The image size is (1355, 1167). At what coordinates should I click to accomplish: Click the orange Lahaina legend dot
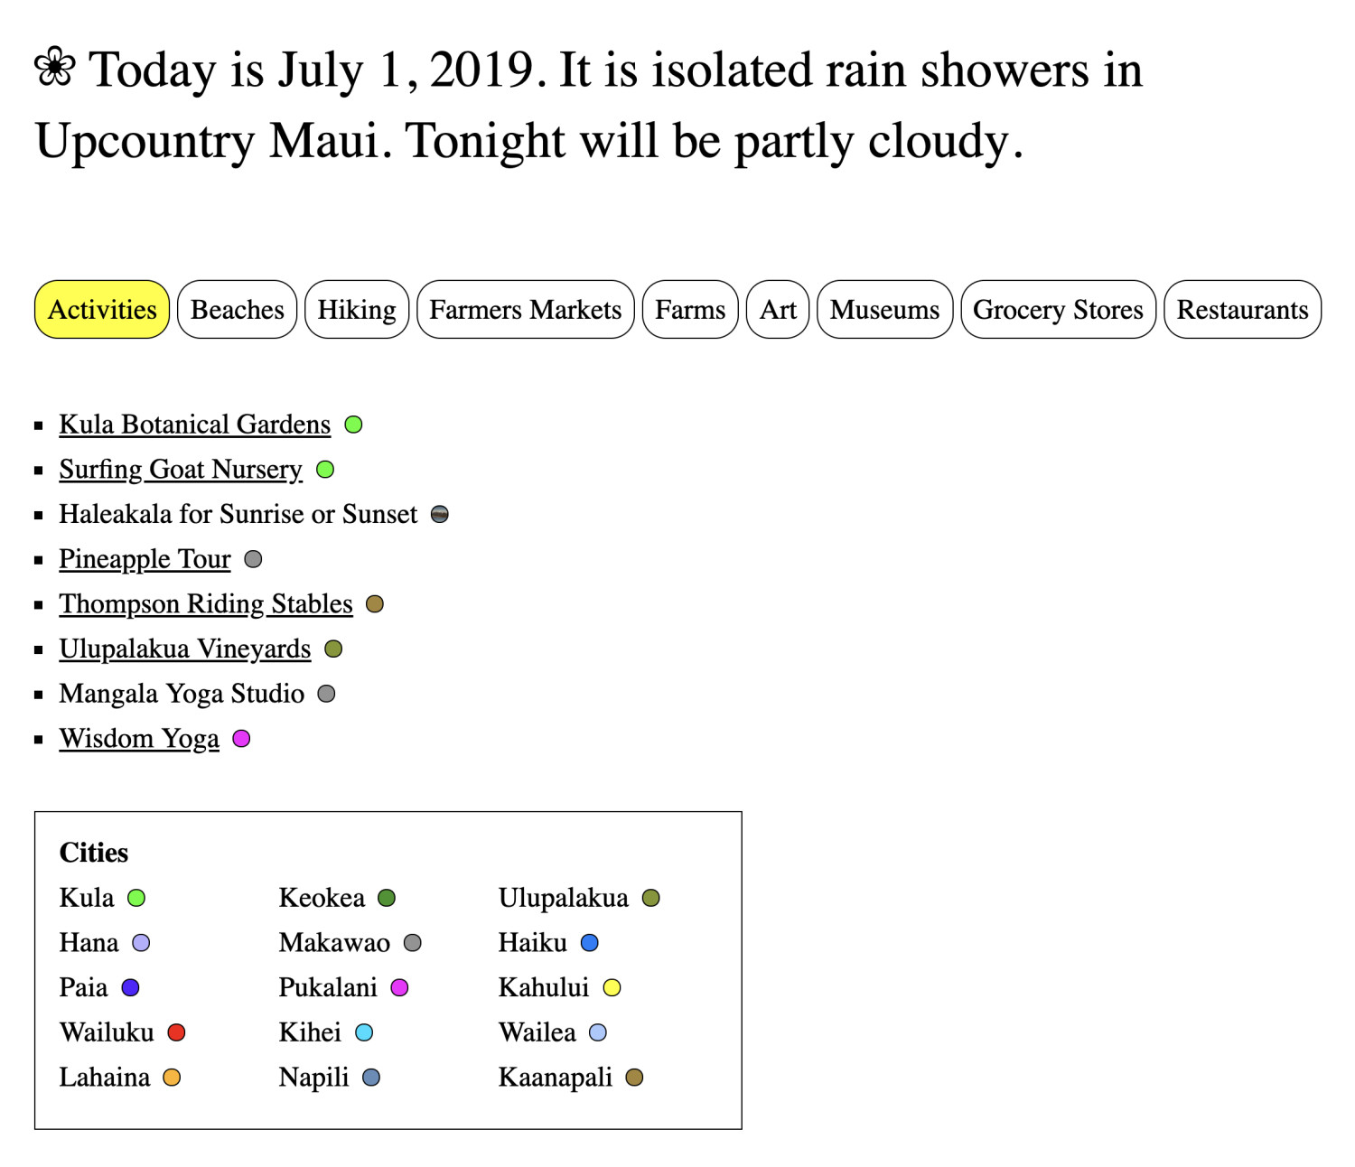172,1078
